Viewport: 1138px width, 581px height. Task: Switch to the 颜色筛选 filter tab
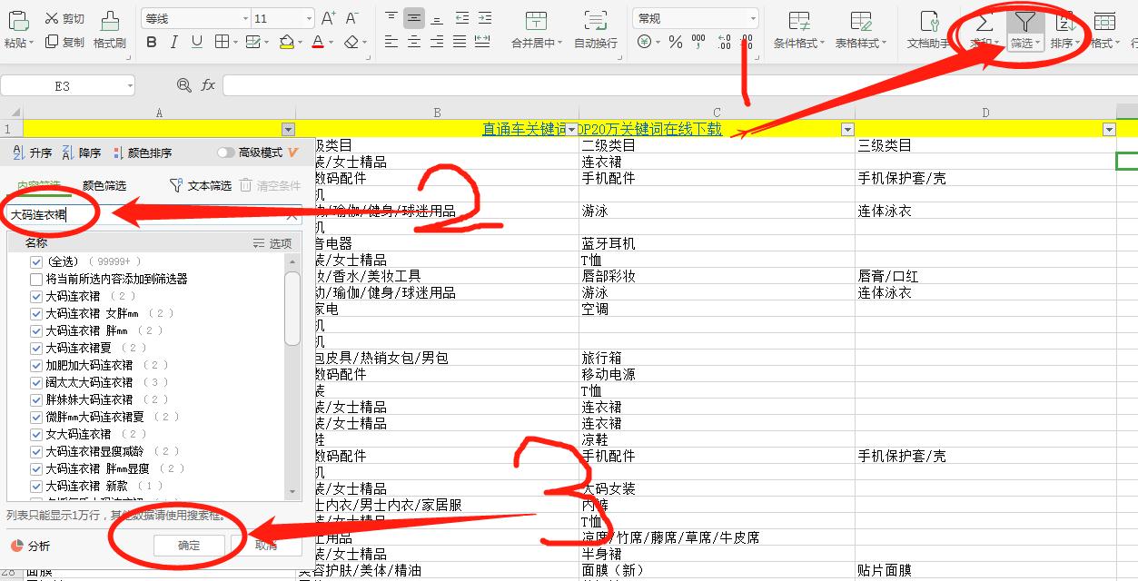(103, 184)
